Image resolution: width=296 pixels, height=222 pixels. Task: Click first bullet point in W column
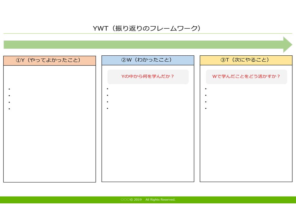point(108,89)
